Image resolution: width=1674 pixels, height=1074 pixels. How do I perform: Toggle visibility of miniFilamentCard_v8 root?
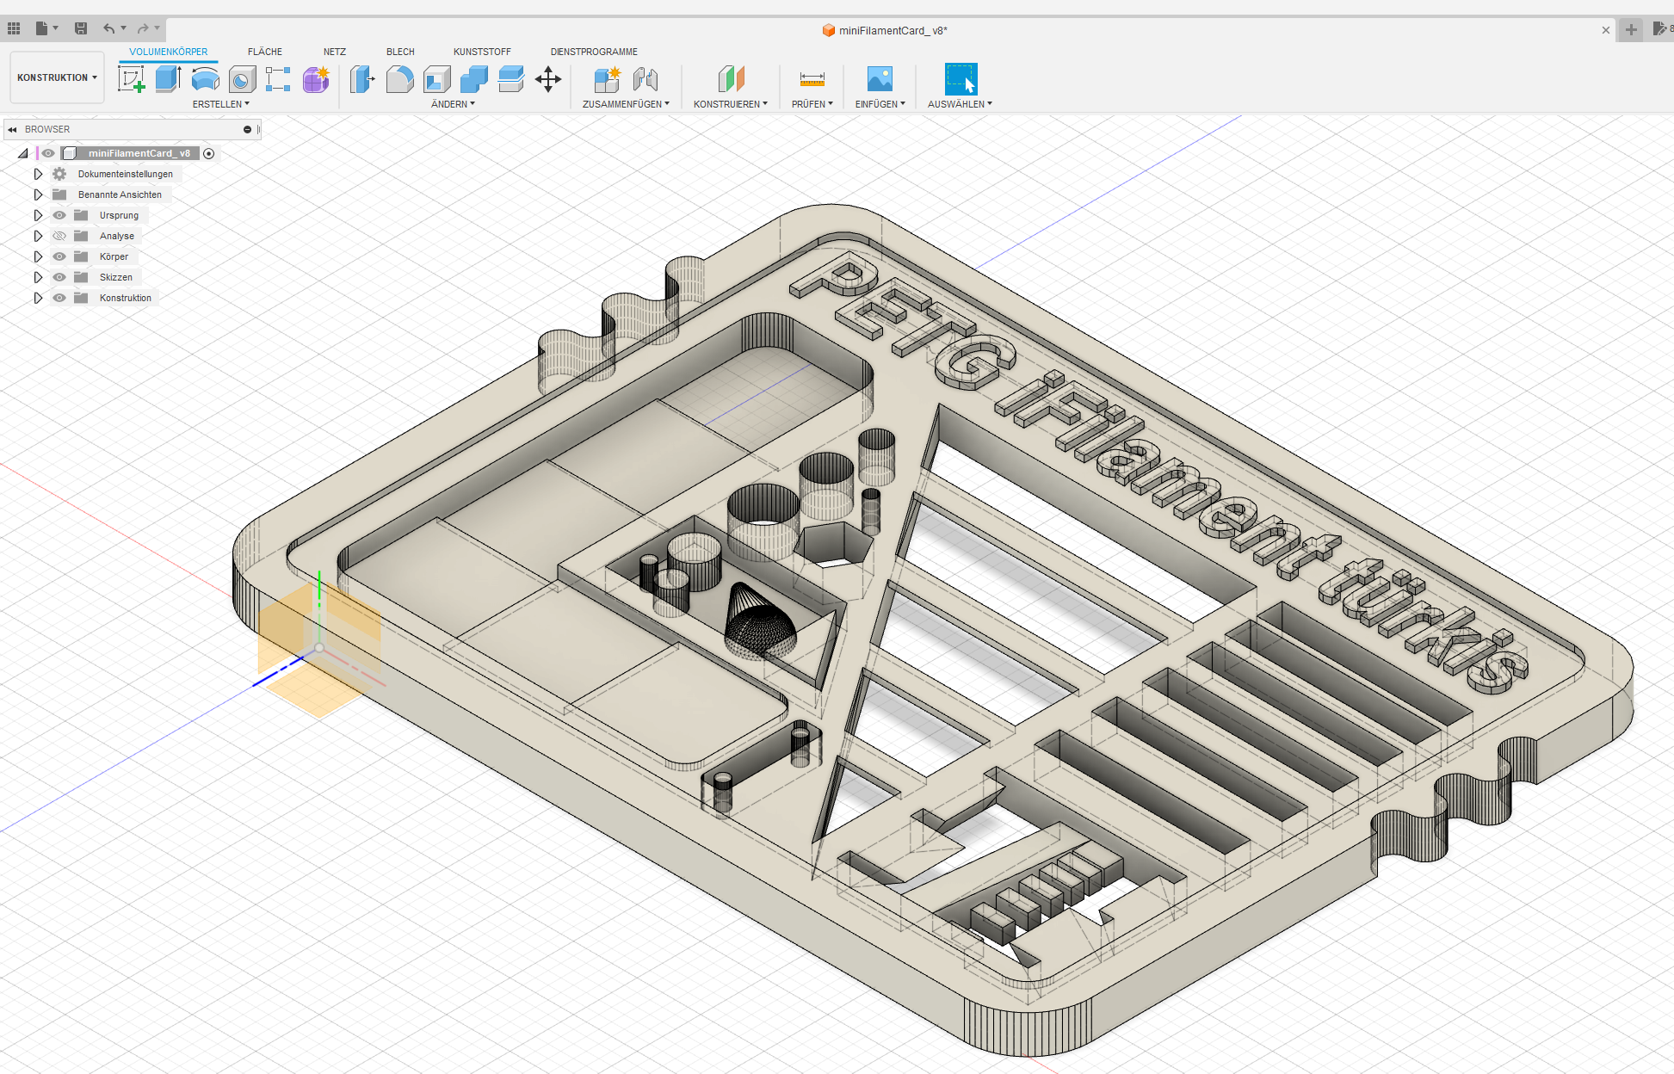click(48, 153)
